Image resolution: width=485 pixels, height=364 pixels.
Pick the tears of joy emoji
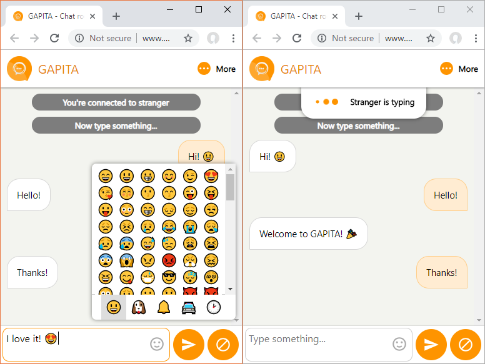[x=169, y=227]
